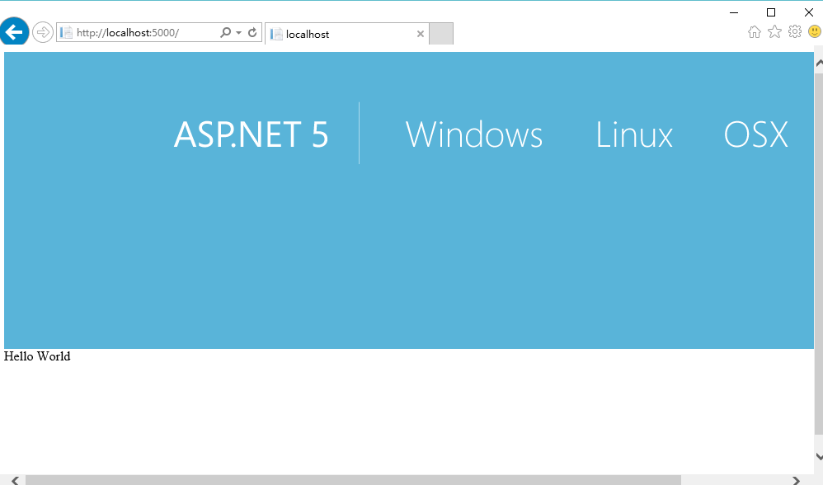Click the horizontal scrollbar left arrow

pos(15,480)
